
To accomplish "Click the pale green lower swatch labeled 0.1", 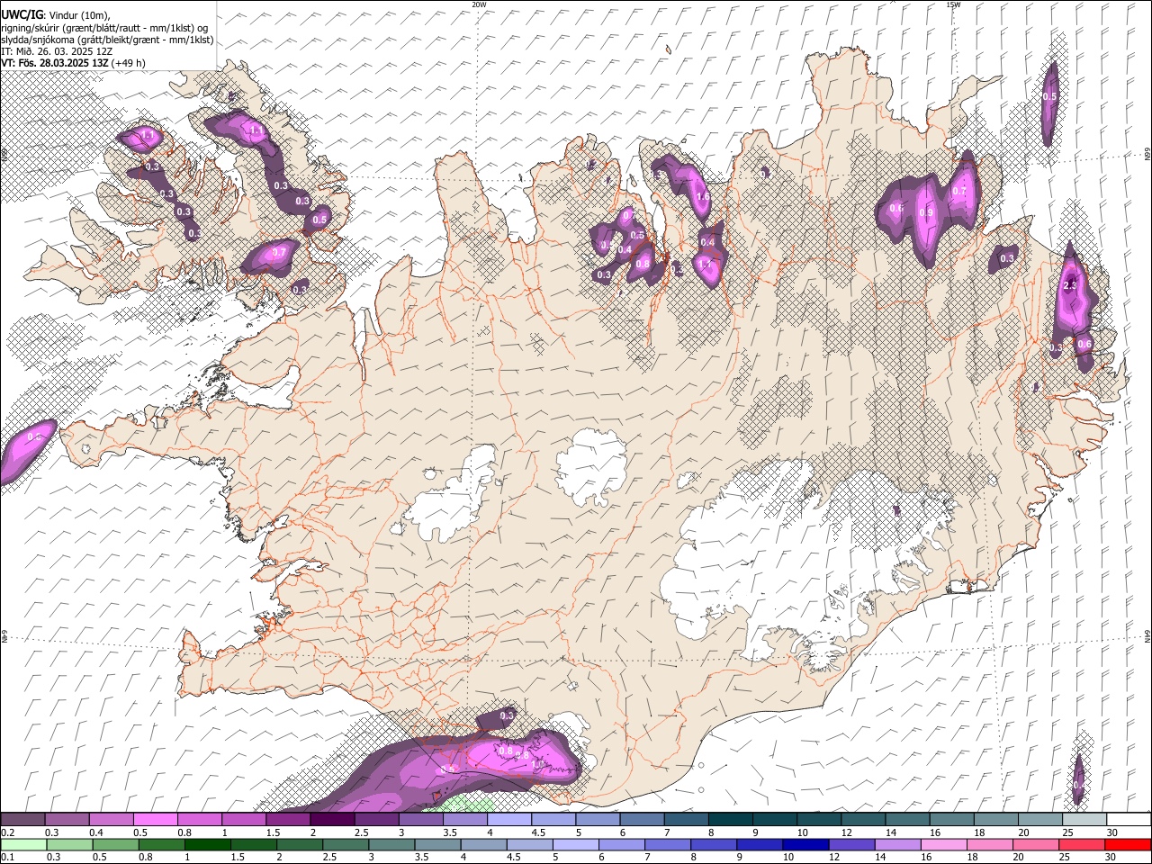I will coord(23,844).
